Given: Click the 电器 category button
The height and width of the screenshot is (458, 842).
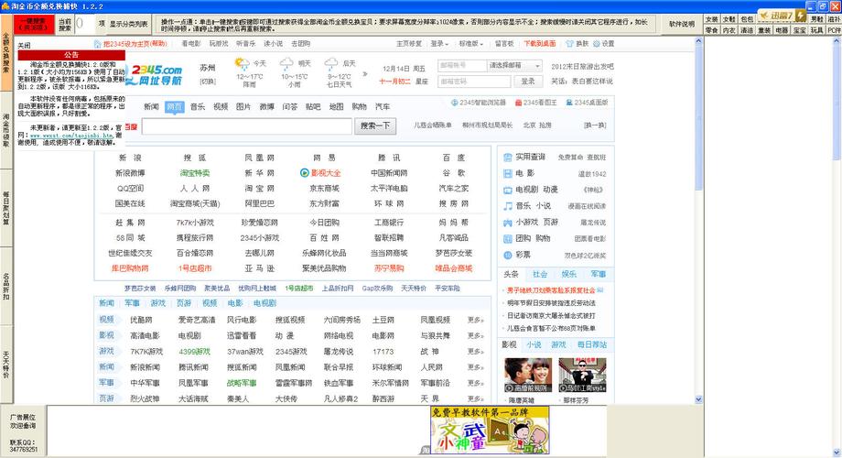Looking at the screenshot, I should (x=782, y=30).
